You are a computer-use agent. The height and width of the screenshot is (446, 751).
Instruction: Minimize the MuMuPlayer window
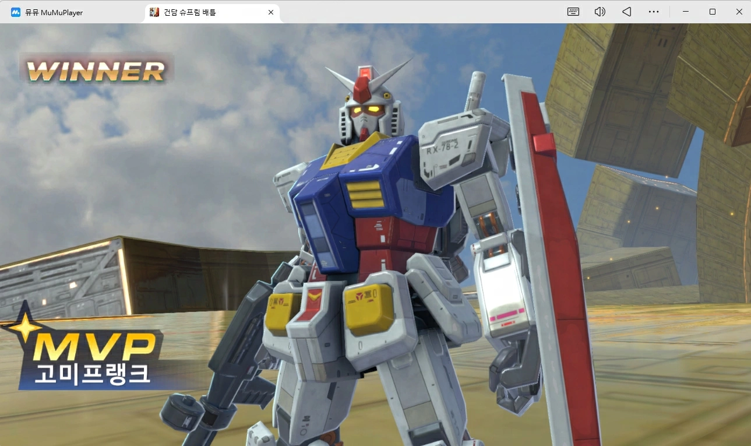pos(686,12)
